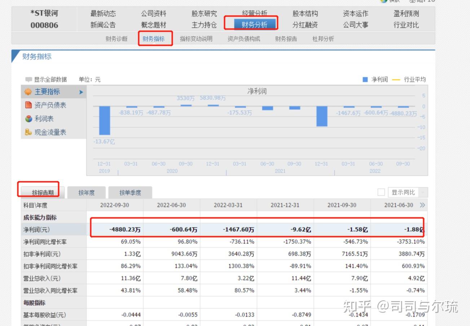Click the net profit value -4880.23万

click(x=125, y=230)
